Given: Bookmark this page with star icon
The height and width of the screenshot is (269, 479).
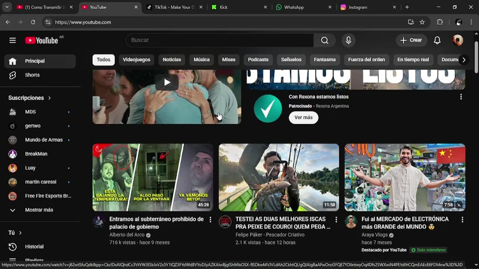Looking at the screenshot, I should (422, 22).
